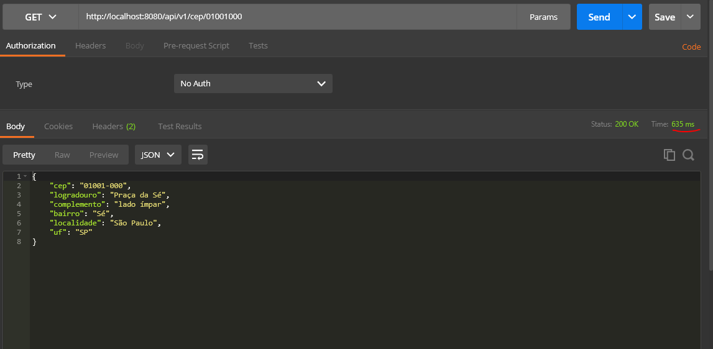Expand the Send options arrow
Viewport: 713px width, 349px height.
click(632, 17)
